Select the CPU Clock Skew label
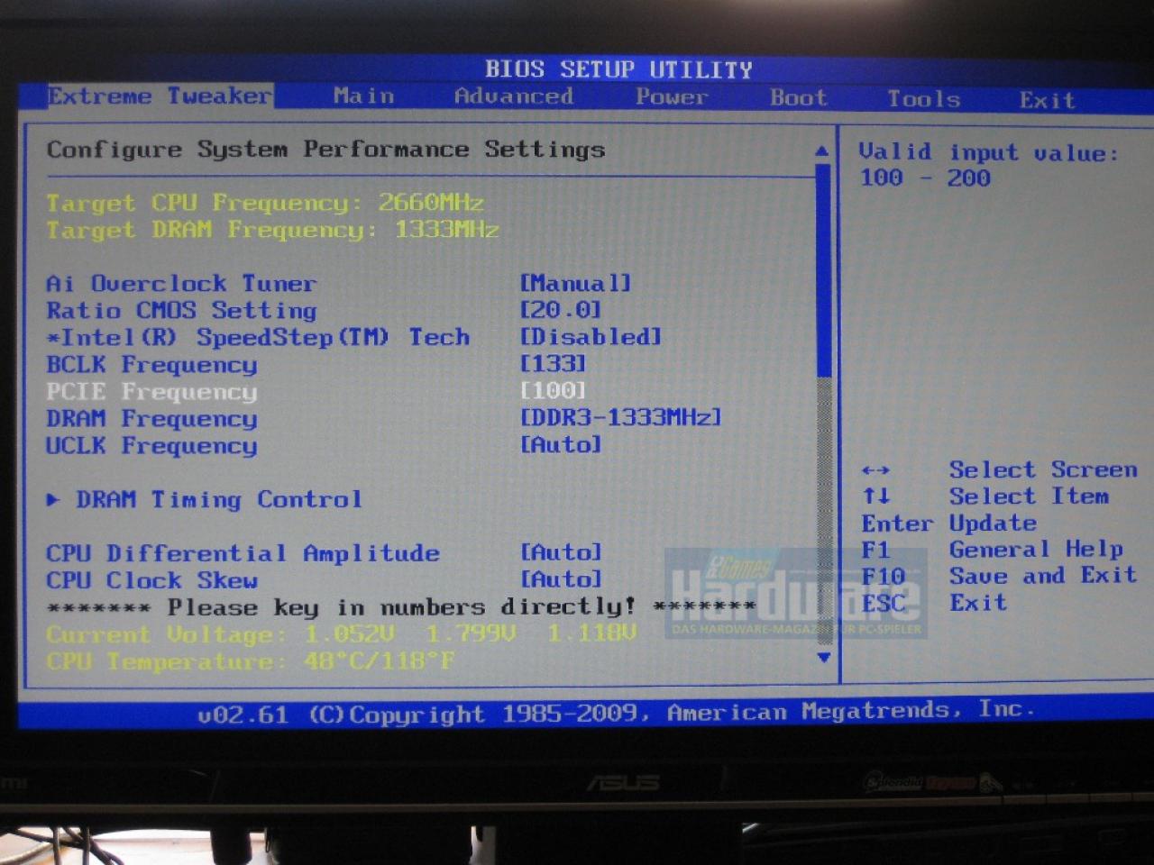 click(x=151, y=580)
